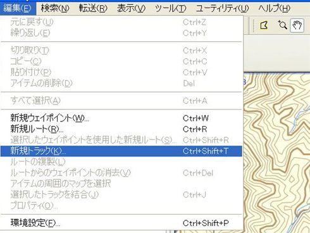This screenshot has width=310, height=233.
Task: Open the ユーティリティ(U) menu
Action: click(x=222, y=8)
